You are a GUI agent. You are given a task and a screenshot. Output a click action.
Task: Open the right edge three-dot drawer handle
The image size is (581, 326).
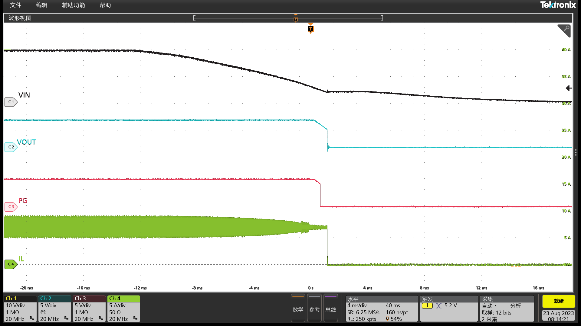[576, 152]
